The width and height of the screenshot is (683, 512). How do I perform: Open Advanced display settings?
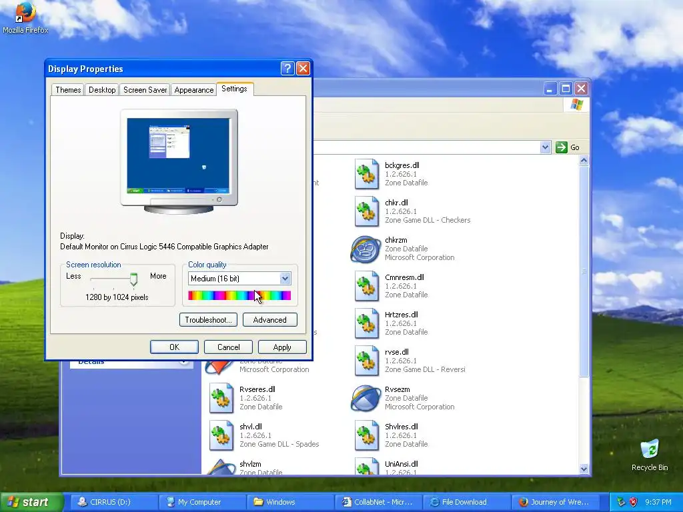click(x=269, y=320)
